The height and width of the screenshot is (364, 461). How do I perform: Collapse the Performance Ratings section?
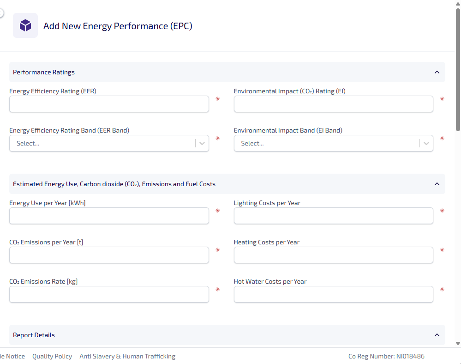tap(437, 72)
